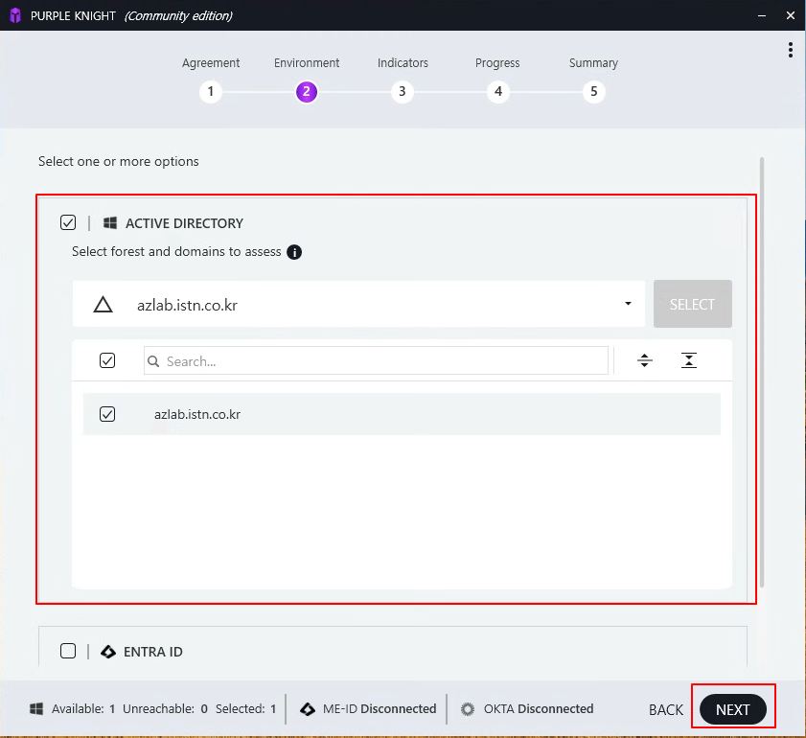Viewport: 806px width, 738px height.
Task: Click the 'Selected: 1' status text
Action: click(x=245, y=708)
